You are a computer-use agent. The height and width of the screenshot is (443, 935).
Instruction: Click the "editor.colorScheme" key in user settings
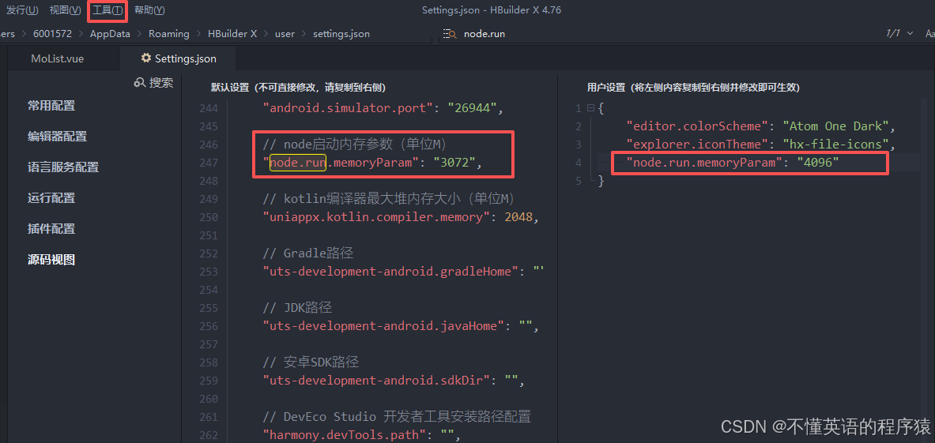(697, 126)
